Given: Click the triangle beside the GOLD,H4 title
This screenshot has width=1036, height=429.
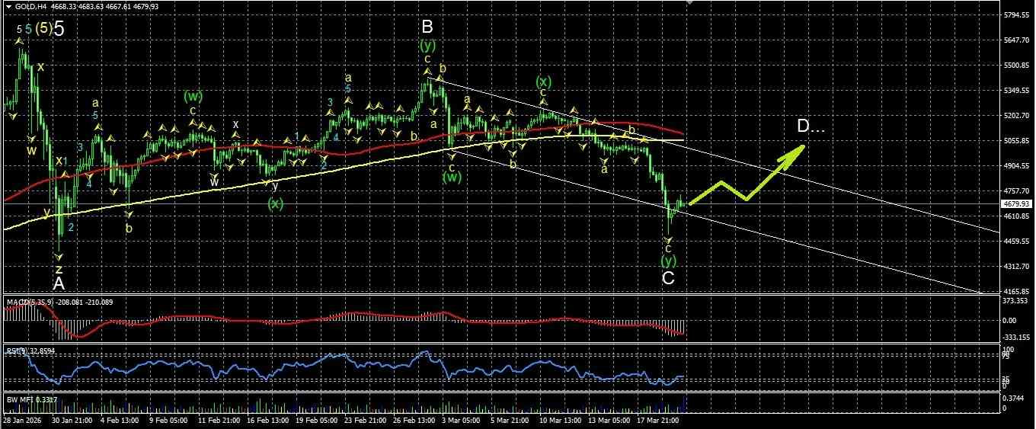Looking at the screenshot, I should click(x=8, y=7).
